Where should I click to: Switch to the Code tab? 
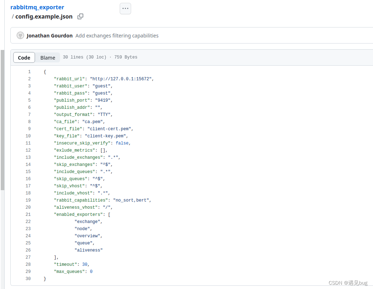tap(24, 57)
